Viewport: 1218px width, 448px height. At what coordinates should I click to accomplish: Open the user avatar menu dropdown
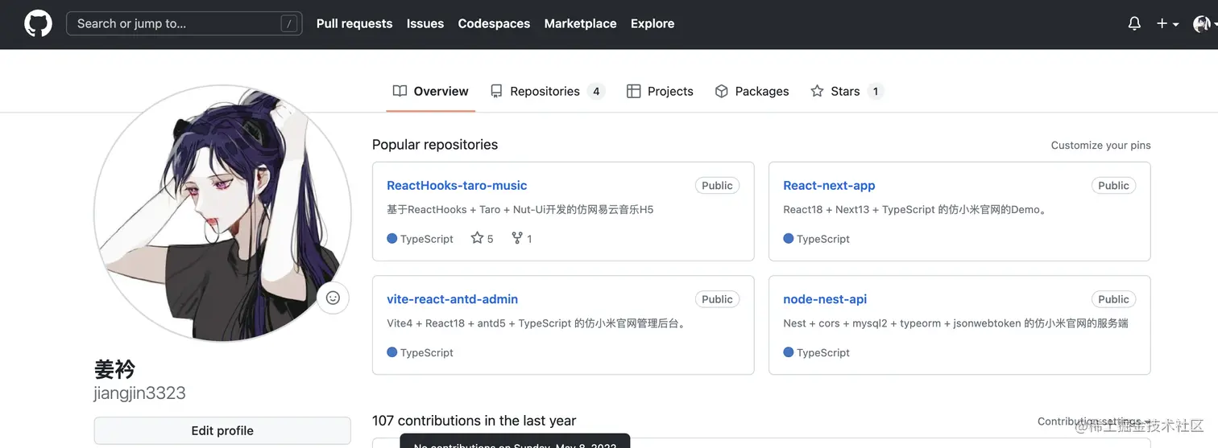(1203, 23)
